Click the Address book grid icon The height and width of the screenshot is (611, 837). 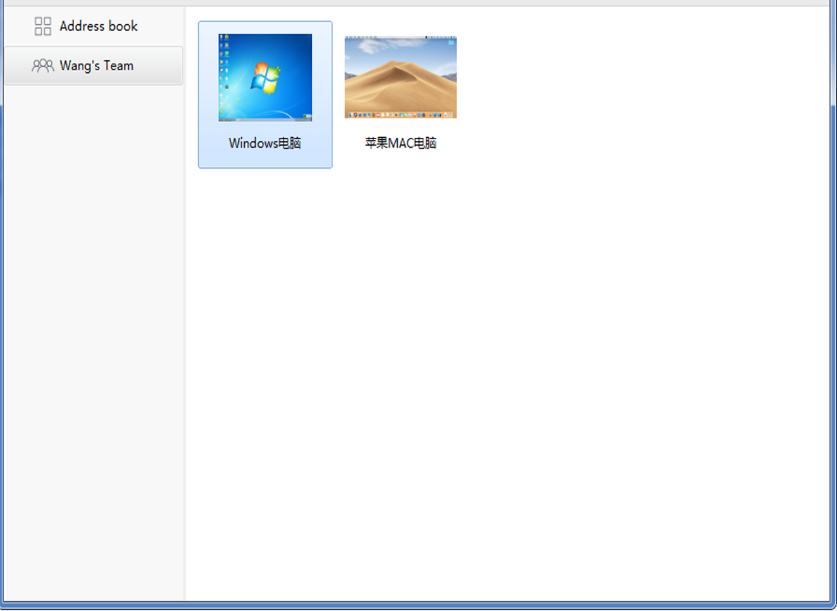coord(43,26)
